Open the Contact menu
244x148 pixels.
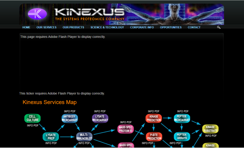pyautogui.click(x=194, y=27)
